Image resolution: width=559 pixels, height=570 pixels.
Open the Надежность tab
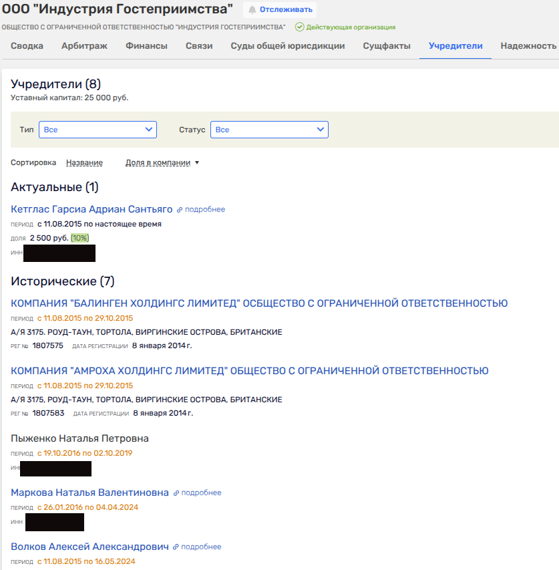(528, 46)
